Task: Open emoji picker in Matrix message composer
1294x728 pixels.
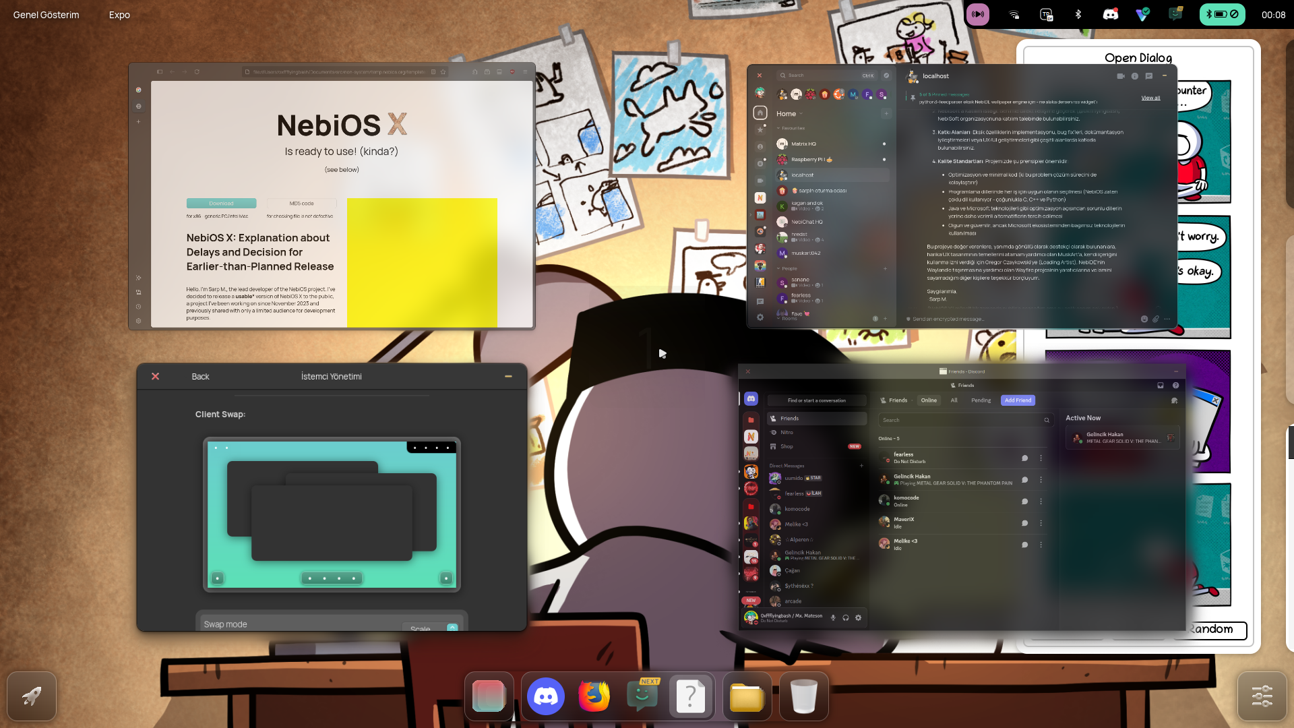Action: [1144, 319]
